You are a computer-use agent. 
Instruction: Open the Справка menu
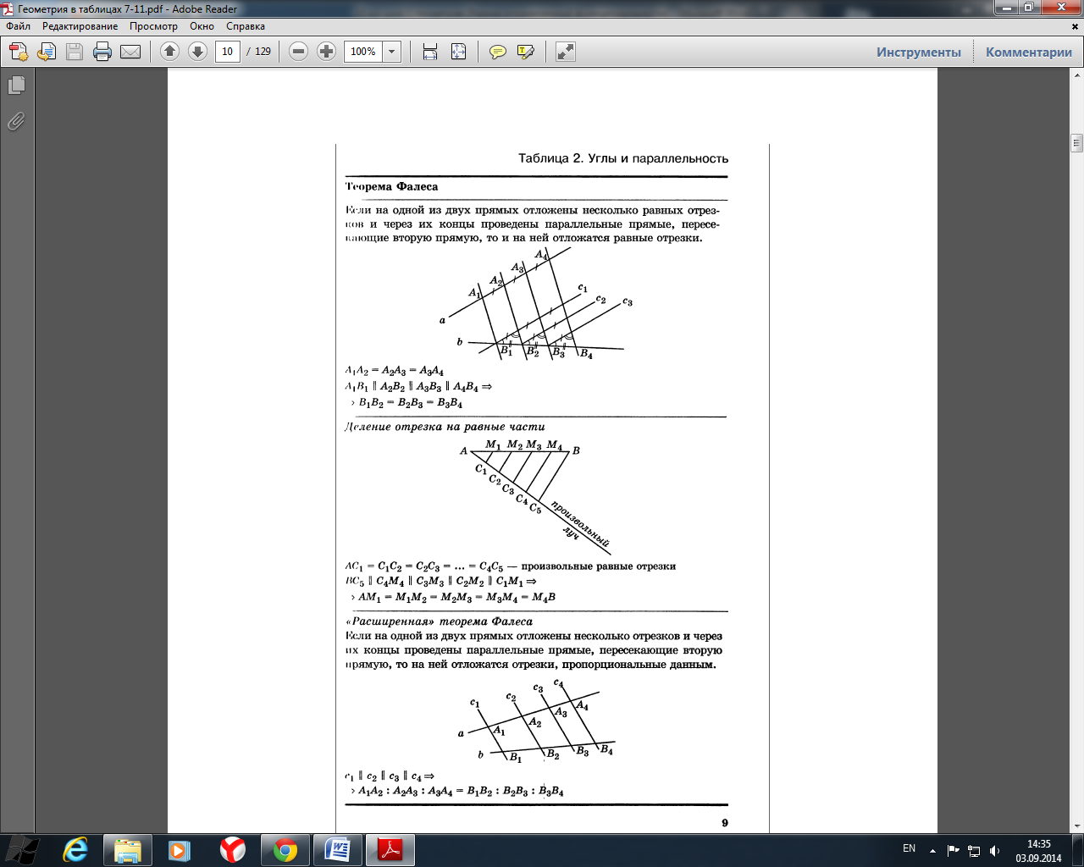246,26
